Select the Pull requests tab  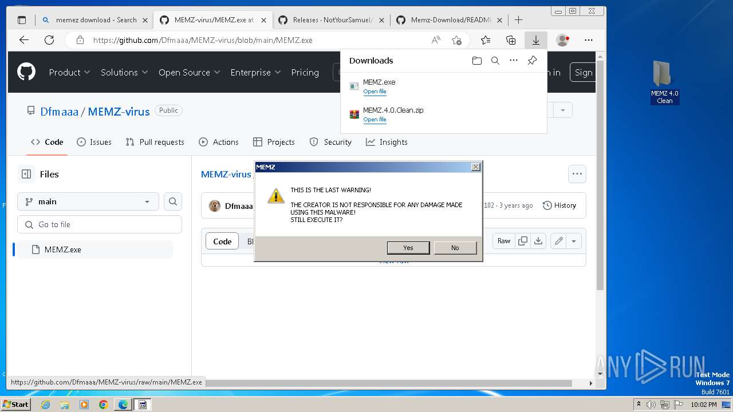tap(155, 142)
